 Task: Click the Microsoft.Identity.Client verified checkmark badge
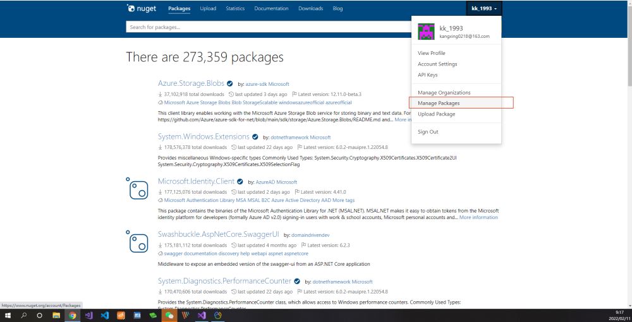pyautogui.click(x=240, y=182)
